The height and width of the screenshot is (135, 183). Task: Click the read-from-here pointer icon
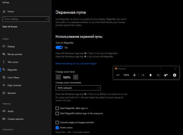click(x=166, y=75)
